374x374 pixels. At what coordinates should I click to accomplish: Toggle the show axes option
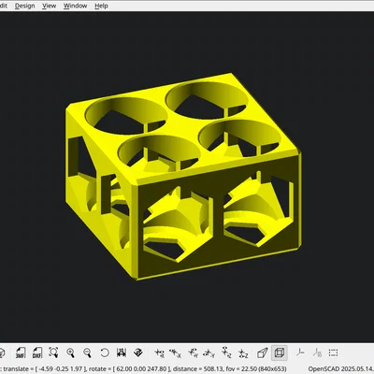[x=300, y=352]
